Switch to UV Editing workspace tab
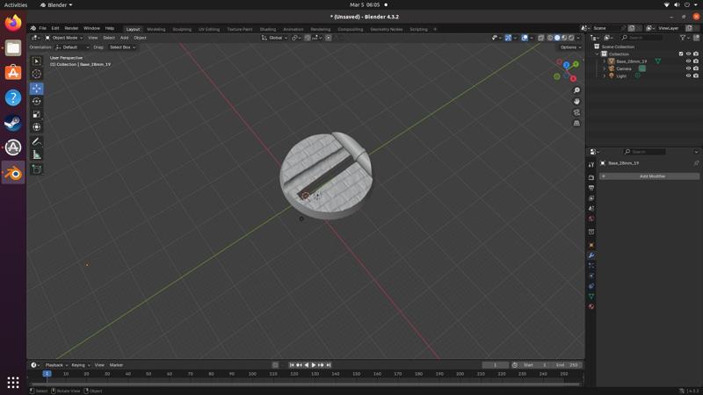 [x=209, y=29]
